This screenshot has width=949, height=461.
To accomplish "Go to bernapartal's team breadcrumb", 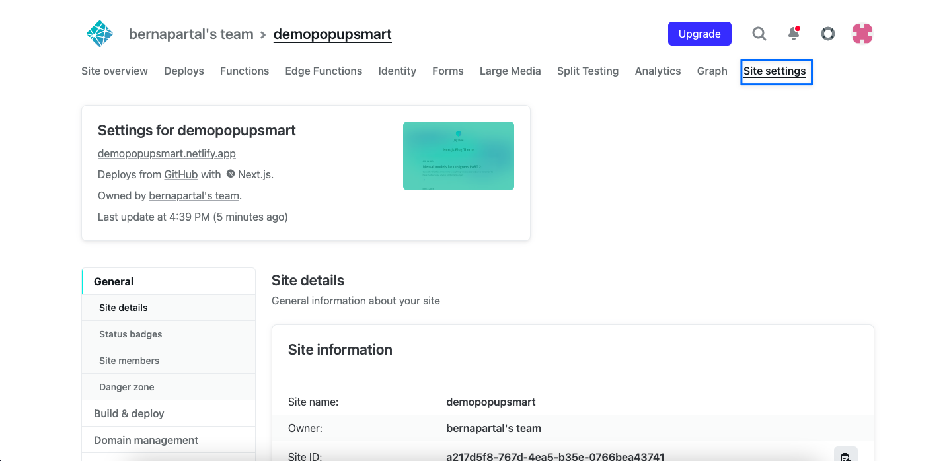I will [191, 34].
